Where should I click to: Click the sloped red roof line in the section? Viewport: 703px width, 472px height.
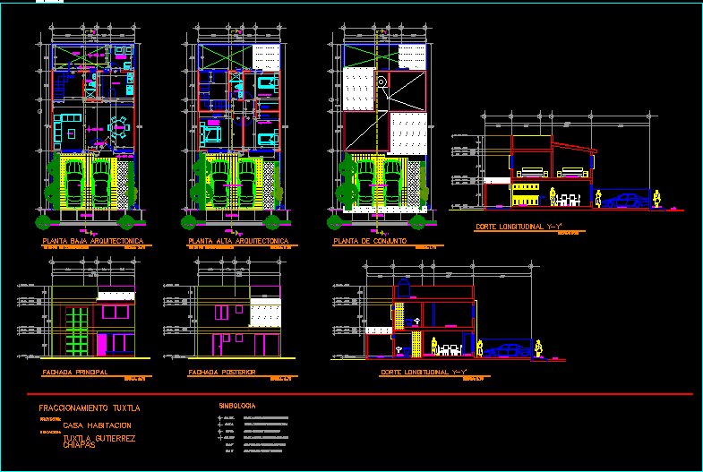pyautogui.click(x=573, y=148)
